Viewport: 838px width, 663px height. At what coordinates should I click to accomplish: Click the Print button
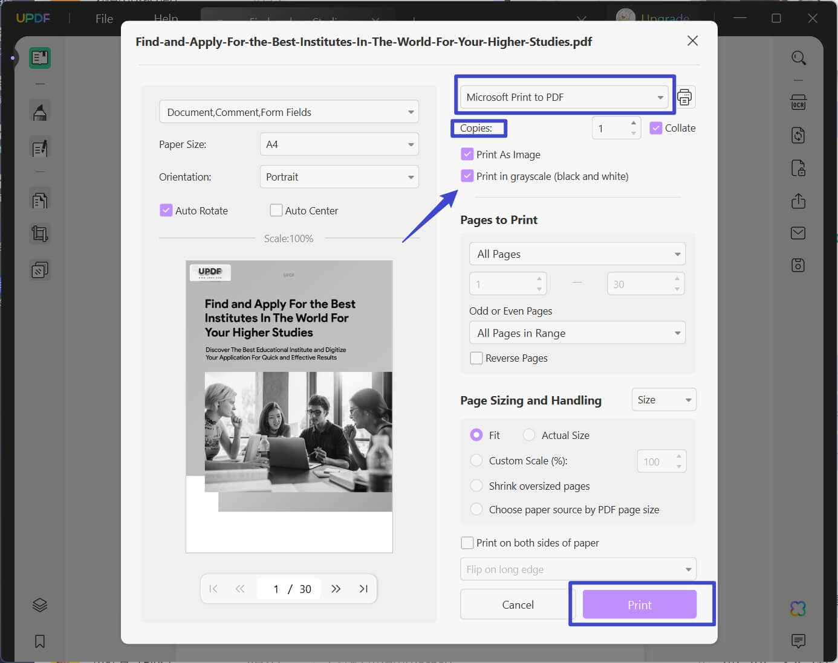(x=640, y=604)
